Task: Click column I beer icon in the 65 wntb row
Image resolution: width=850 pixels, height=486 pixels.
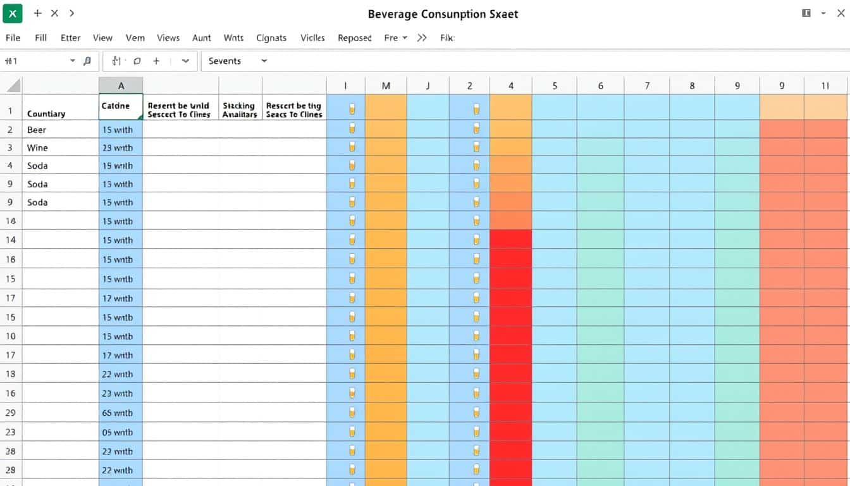Action: [352, 413]
